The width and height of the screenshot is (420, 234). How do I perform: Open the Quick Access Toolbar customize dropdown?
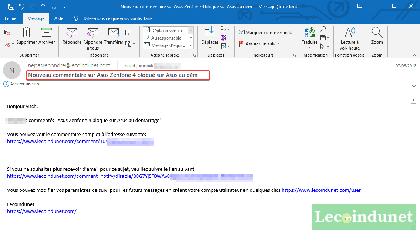(x=64, y=6)
